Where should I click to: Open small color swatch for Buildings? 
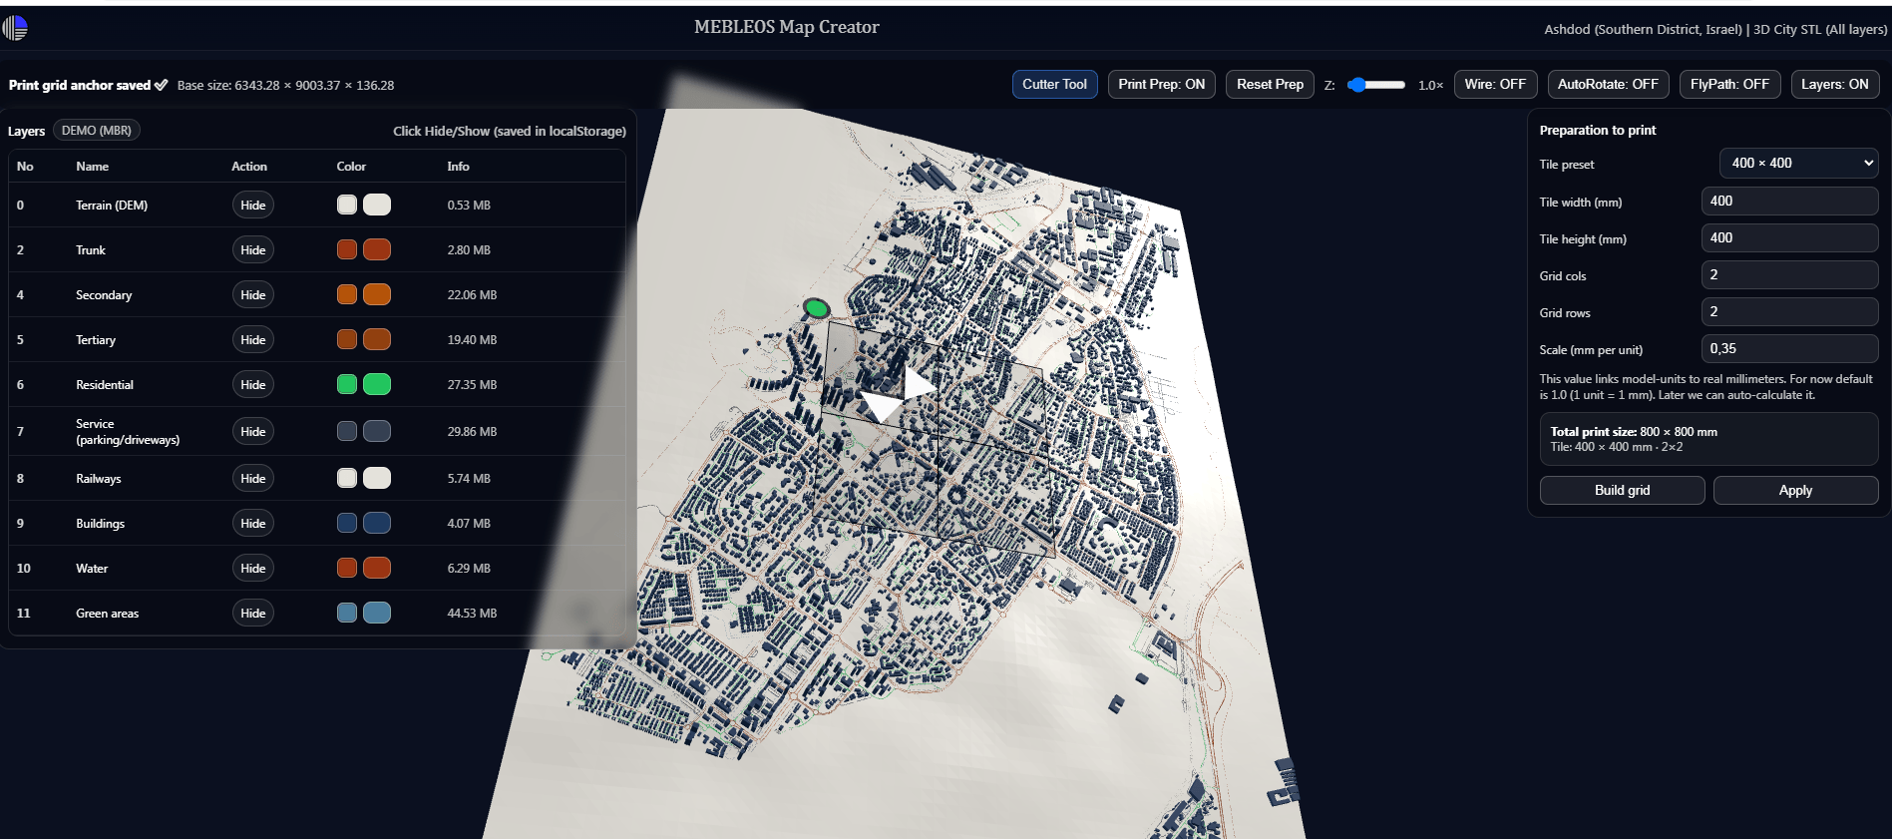pyautogui.click(x=347, y=523)
